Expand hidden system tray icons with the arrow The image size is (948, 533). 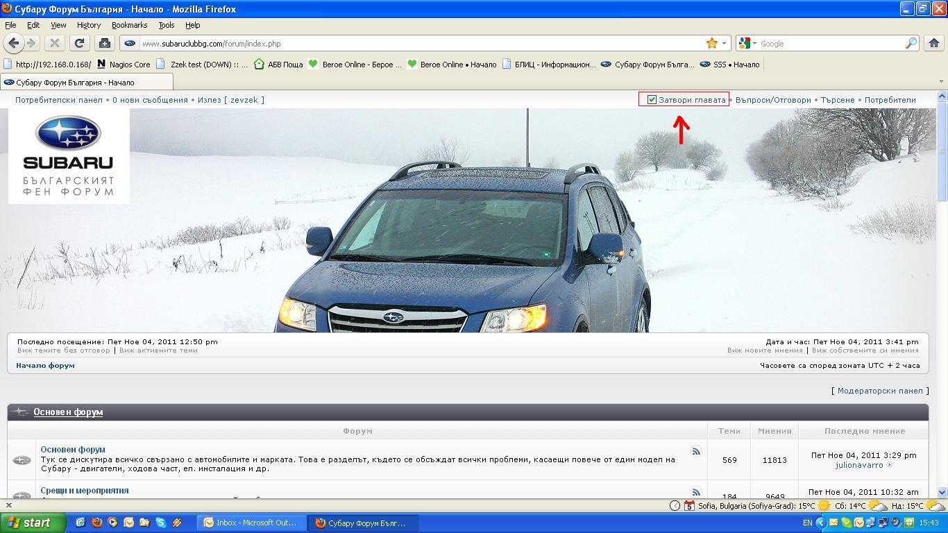pos(821,523)
